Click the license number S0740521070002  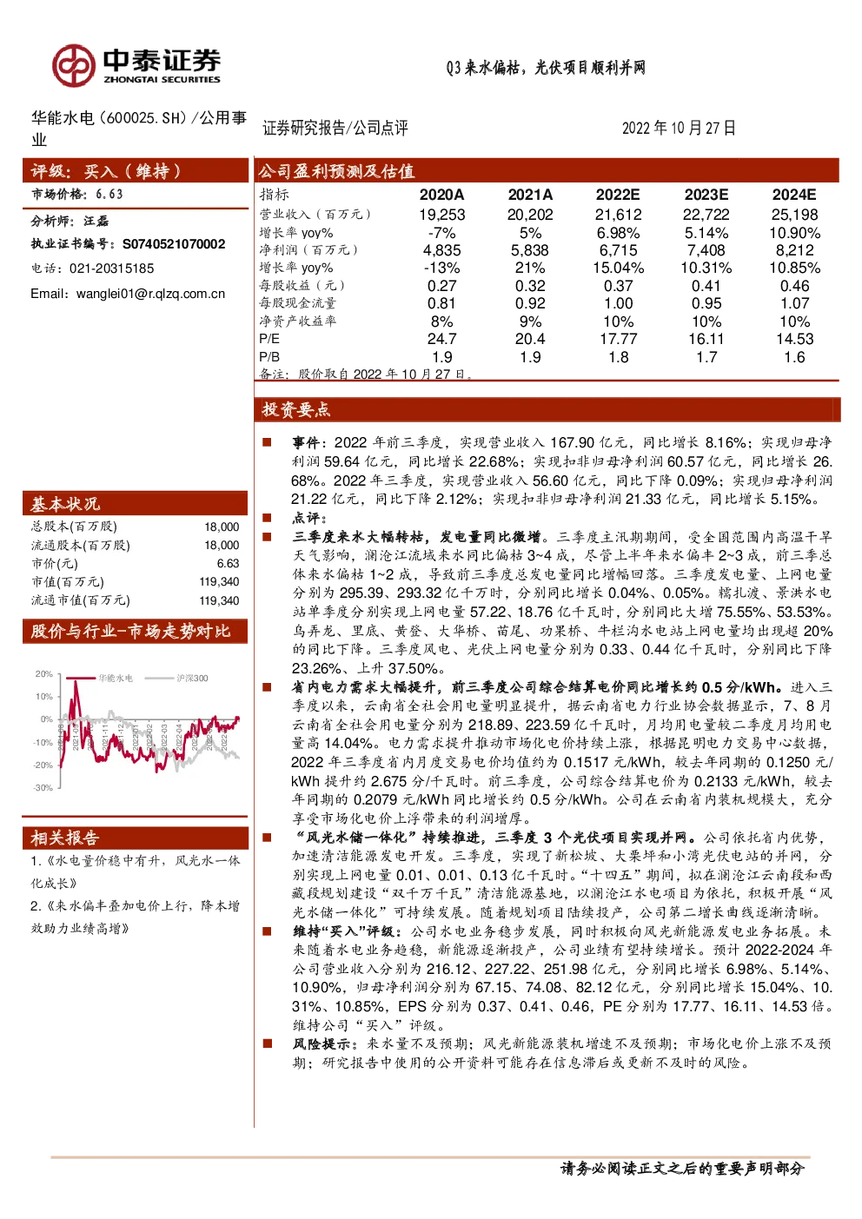174,244
